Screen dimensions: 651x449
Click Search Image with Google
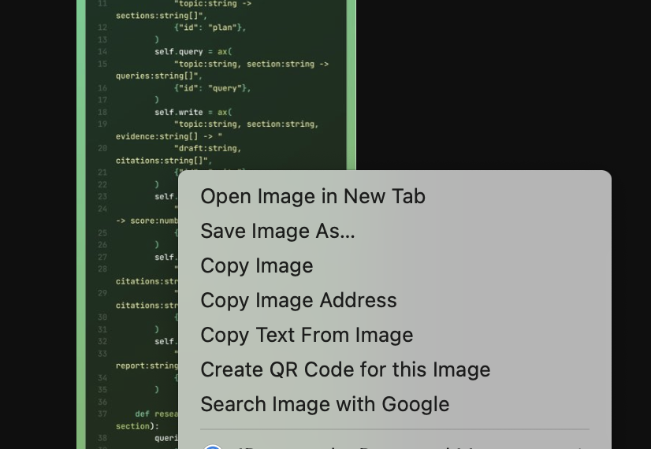coord(394,404)
